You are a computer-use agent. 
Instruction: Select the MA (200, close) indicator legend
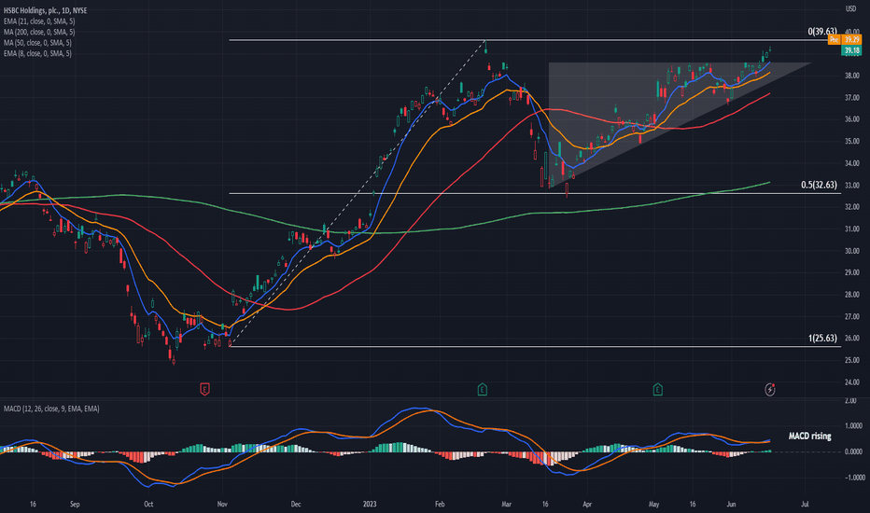tap(39, 32)
